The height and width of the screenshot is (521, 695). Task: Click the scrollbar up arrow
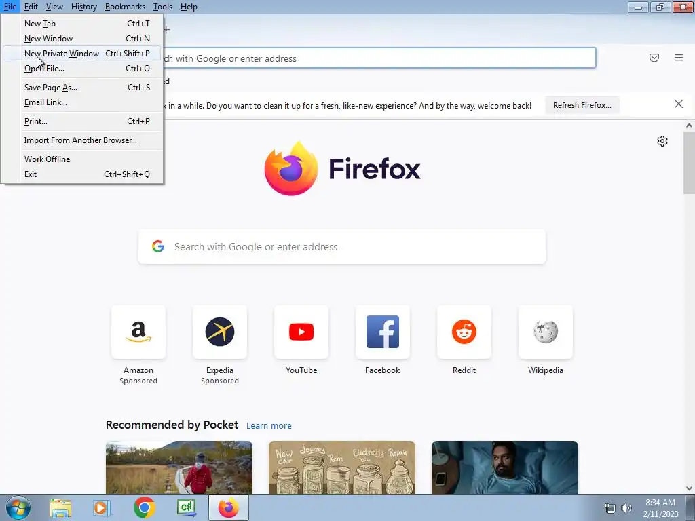point(689,126)
